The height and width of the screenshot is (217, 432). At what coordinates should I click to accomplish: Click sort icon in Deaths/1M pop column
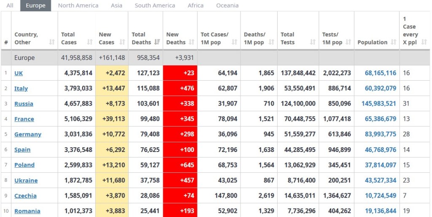coord(271,42)
